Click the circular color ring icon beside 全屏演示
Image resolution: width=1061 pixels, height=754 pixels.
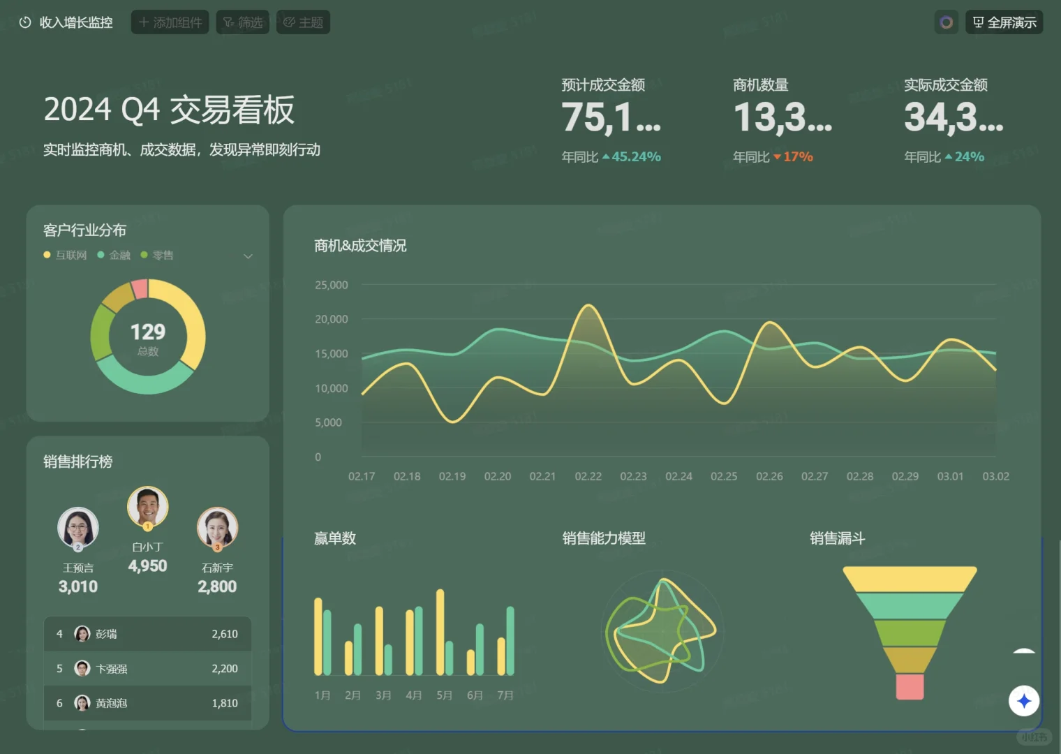[947, 22]
